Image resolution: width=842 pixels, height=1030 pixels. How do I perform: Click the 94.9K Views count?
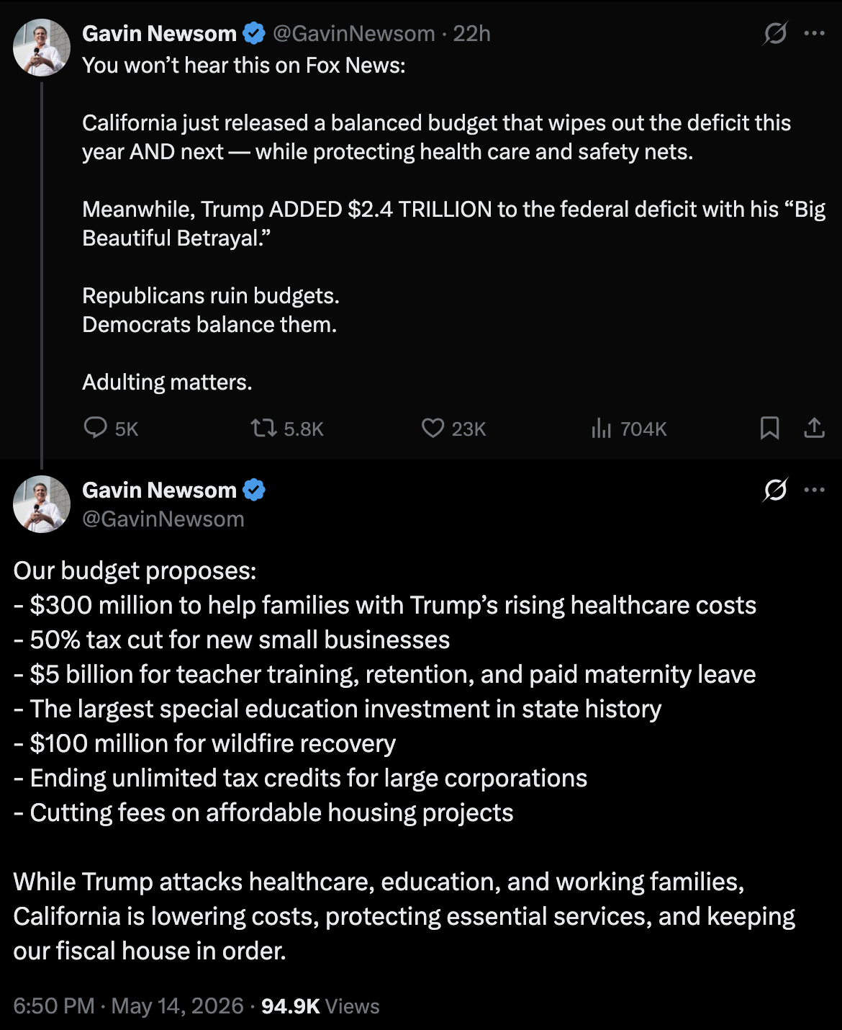coord(320,1006)
